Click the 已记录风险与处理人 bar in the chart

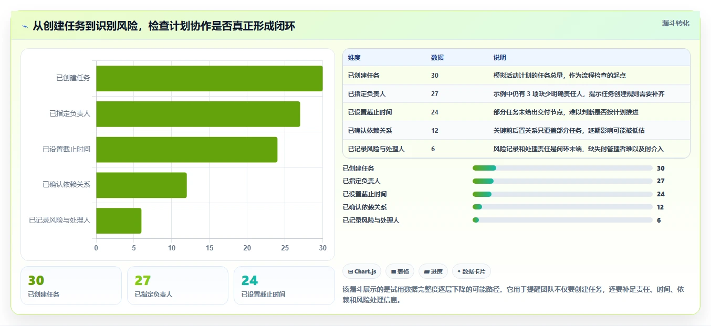coord(119,220)
